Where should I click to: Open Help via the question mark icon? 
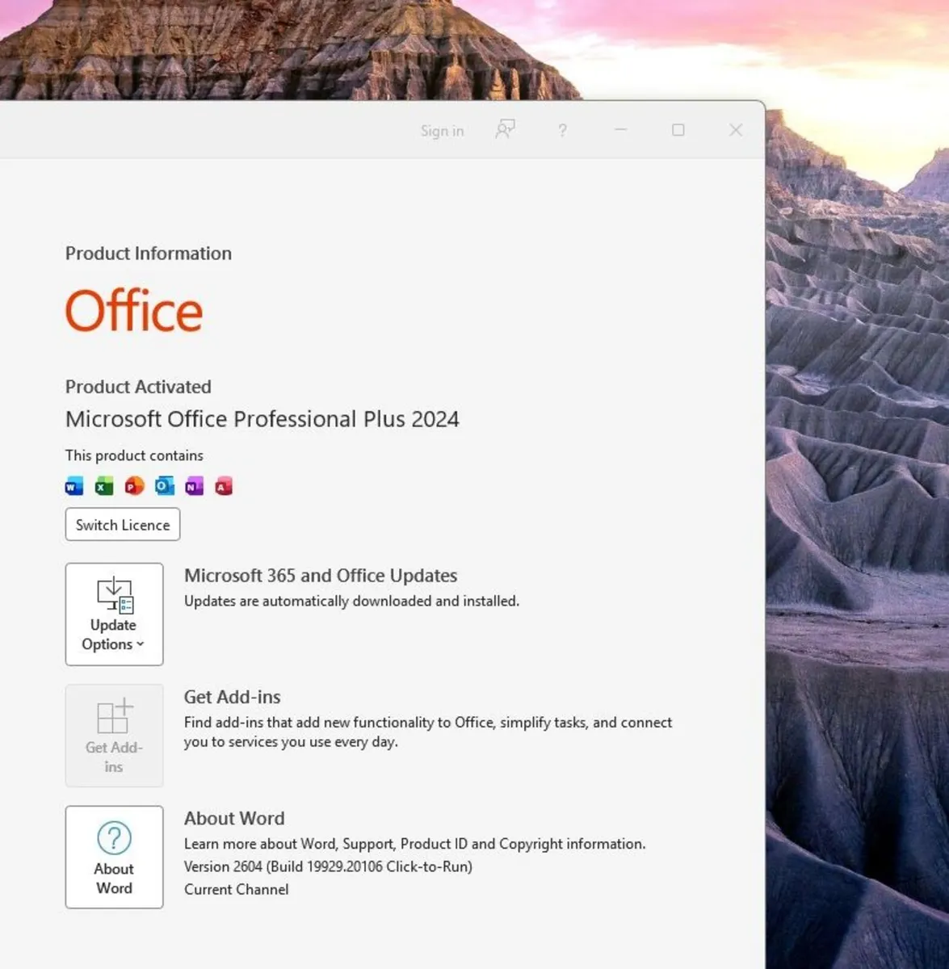[x=562, y=130]
